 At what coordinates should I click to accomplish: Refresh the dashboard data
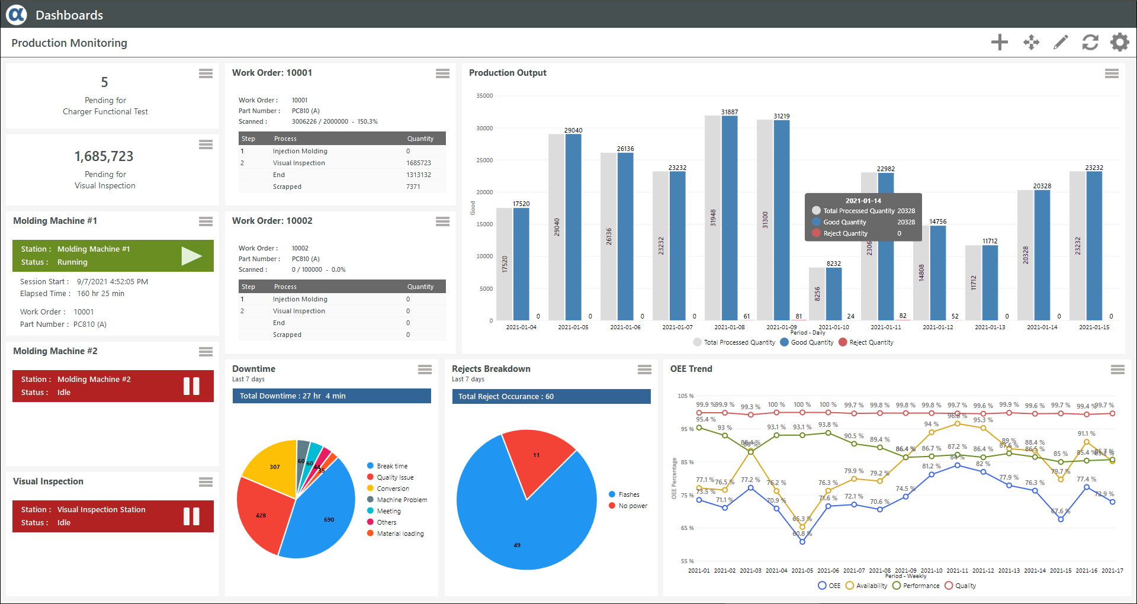tap(1090, 42)
